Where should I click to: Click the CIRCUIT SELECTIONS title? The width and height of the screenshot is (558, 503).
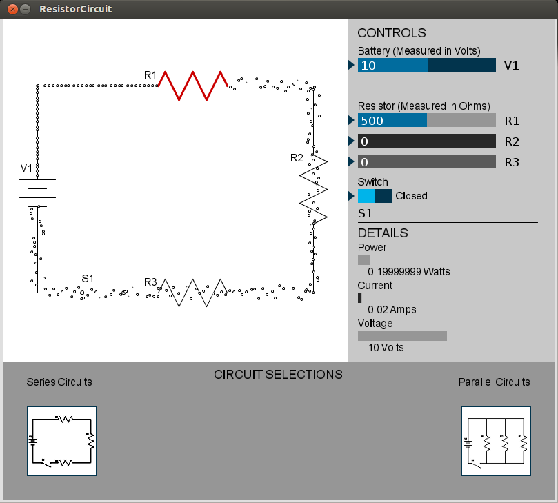click(x=278, y=375)
